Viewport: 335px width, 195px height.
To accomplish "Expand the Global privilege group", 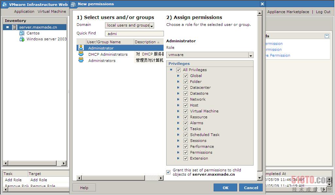I will [x=178, y=76].
